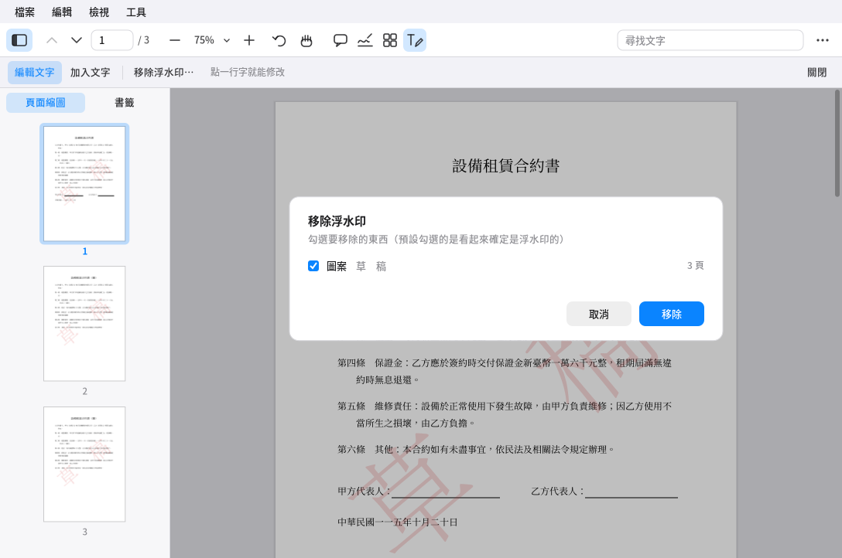Image resolution: width=842 pixels, height=558 pixels.
Task: Toggle the text edit tool icon
Action: [x=415, y=40]
